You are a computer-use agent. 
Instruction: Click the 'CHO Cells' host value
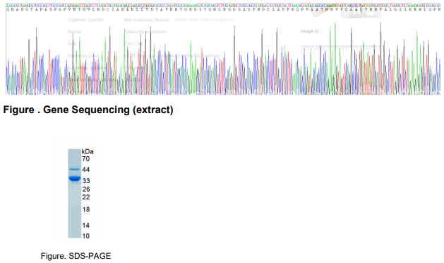[x=133, y=44]
